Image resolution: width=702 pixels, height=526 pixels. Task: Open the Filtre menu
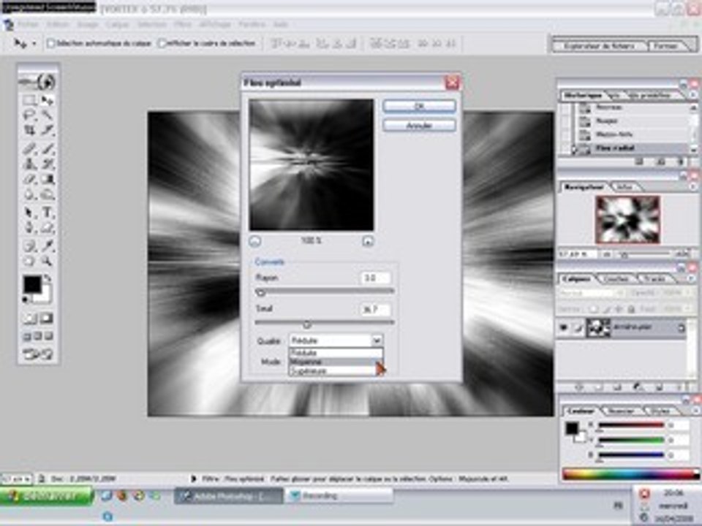[183, 24]
